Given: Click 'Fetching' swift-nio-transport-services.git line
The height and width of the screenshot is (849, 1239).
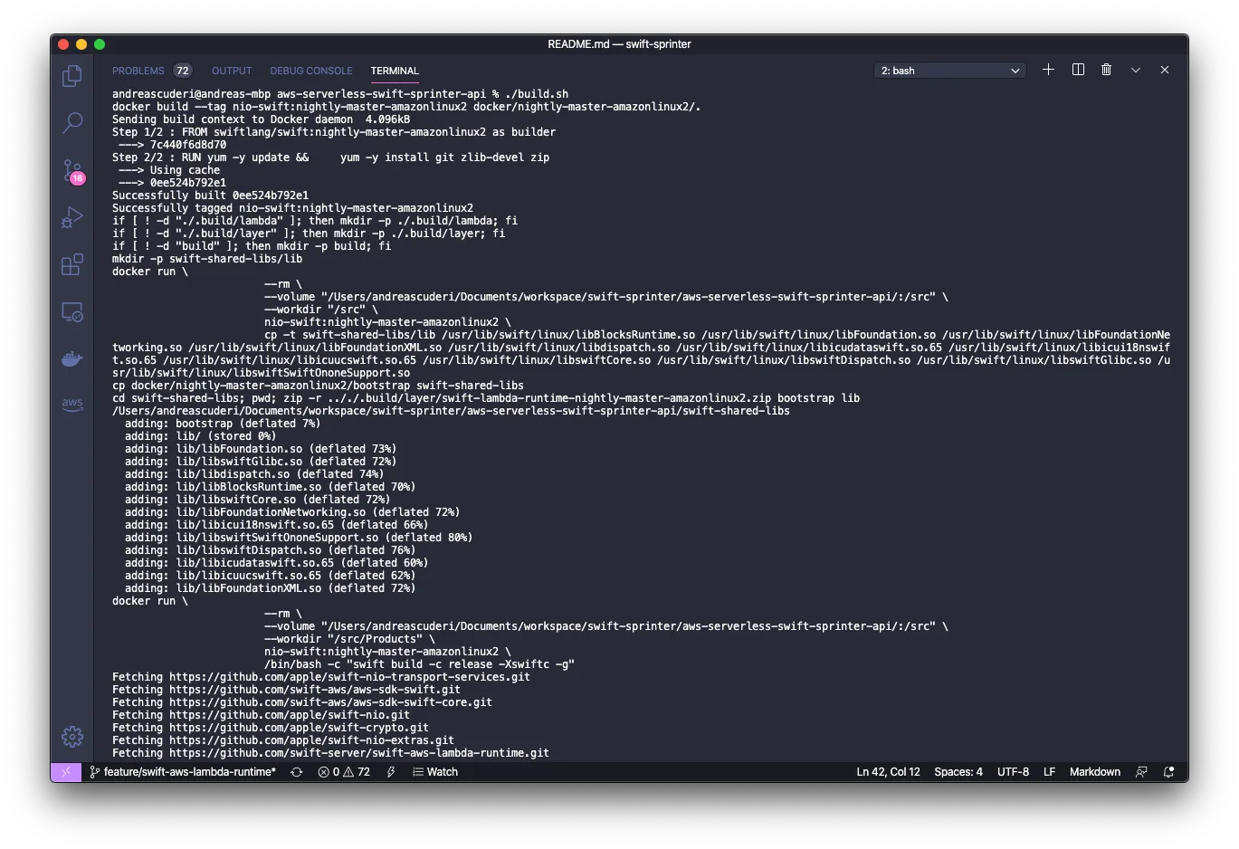Looking at the screenshot, I should click(321, 677).
